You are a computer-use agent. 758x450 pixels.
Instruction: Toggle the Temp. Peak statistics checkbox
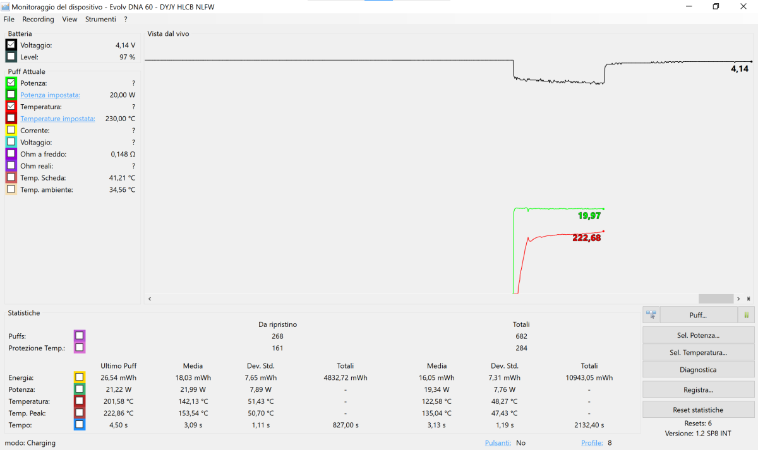[79, 413]
